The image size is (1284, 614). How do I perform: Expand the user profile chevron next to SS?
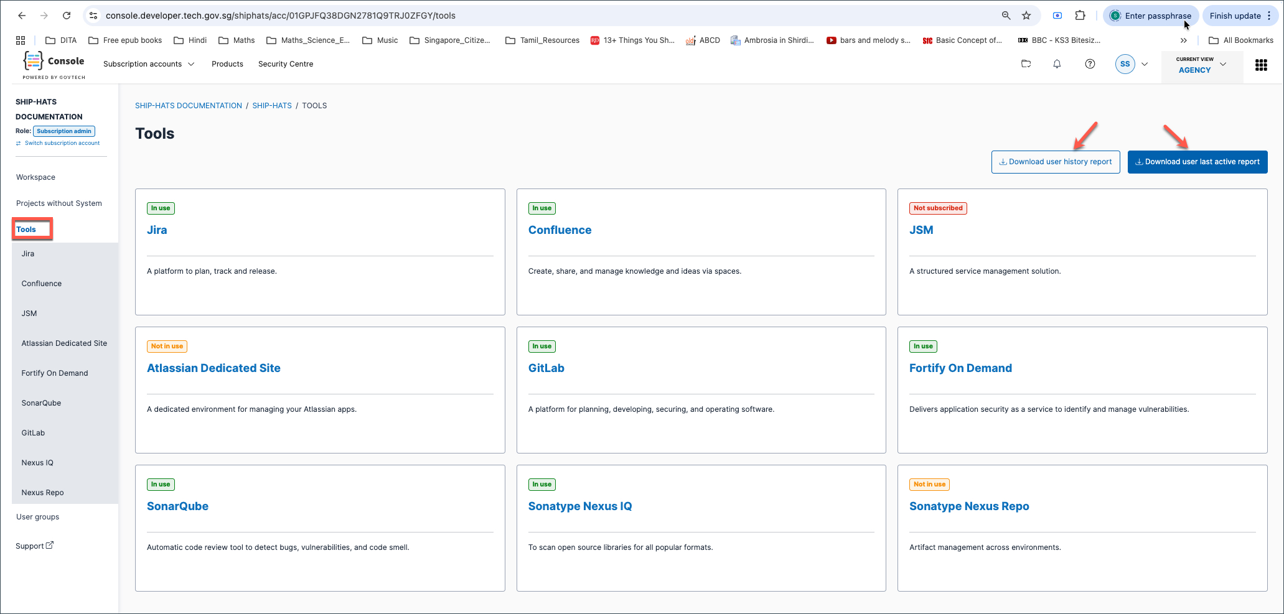coord(1145,64)
